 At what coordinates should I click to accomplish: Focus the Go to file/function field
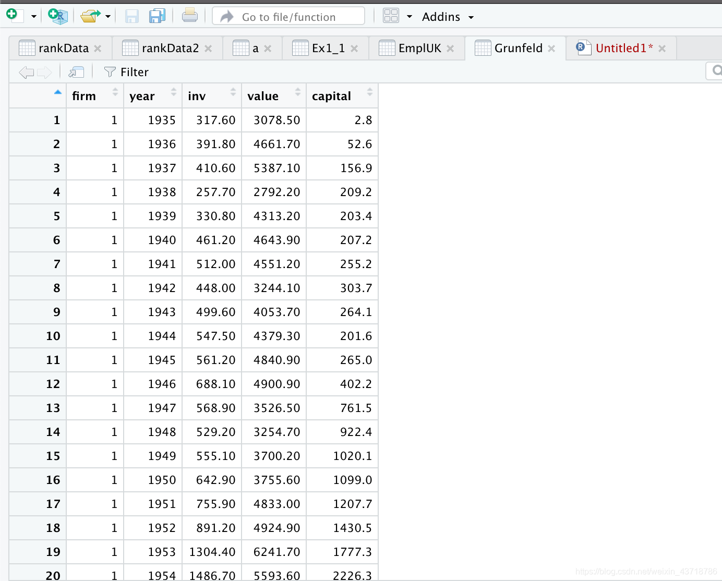[x=288, y=16]
